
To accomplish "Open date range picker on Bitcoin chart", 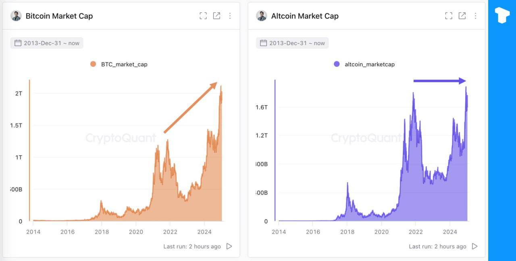I will click(x=47, y=43).
